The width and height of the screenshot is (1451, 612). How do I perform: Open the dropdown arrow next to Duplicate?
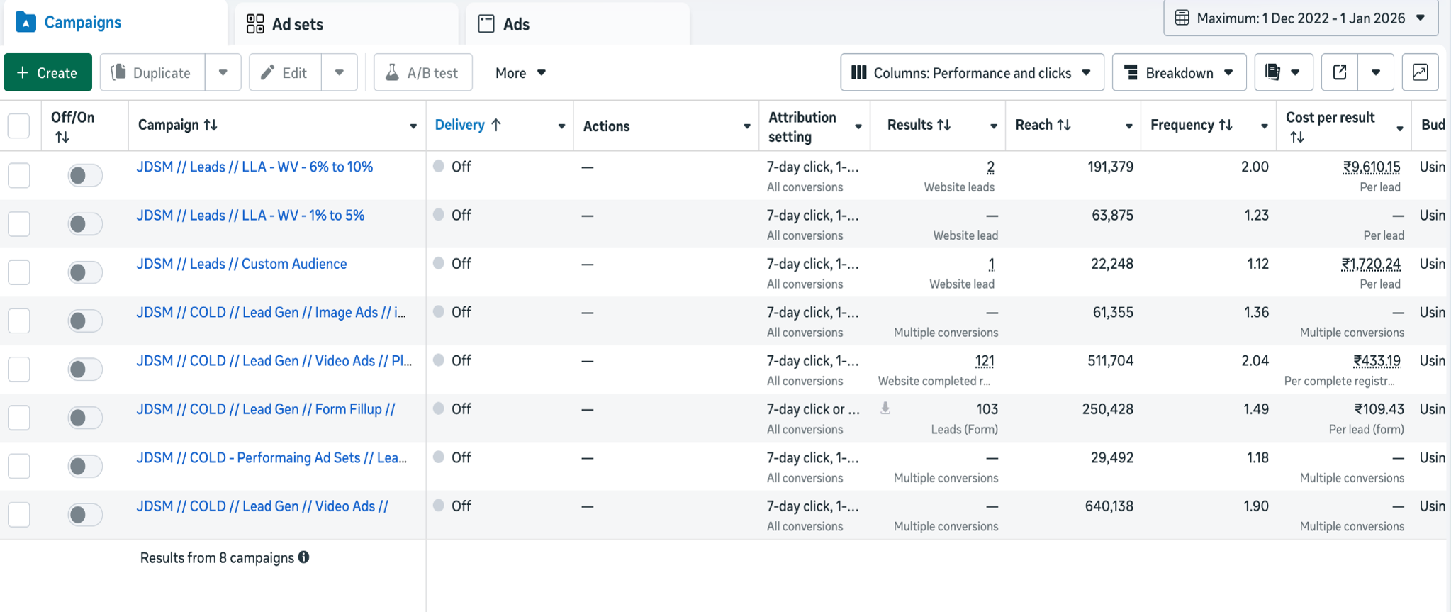pyautogui.click(x=223, y=72)
